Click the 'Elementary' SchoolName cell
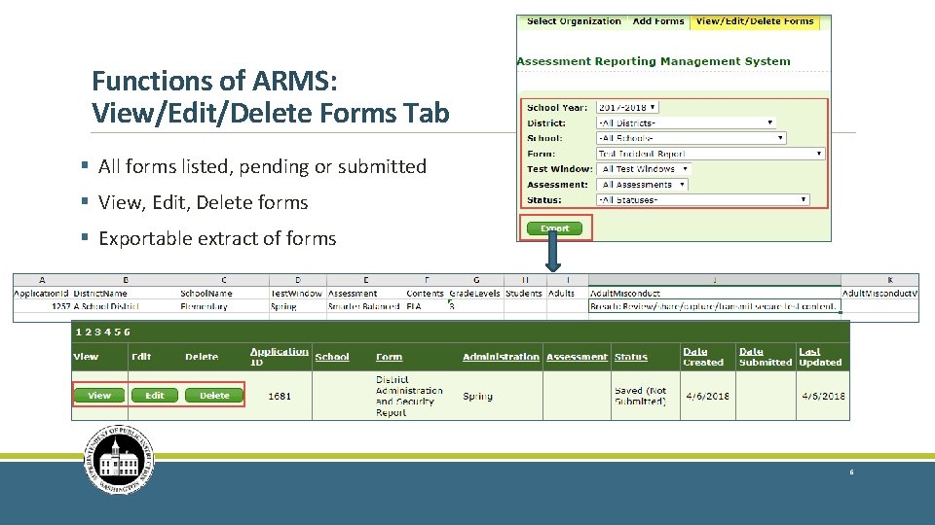The height and width of the screenshot is (525, 935). coord(224,306)
